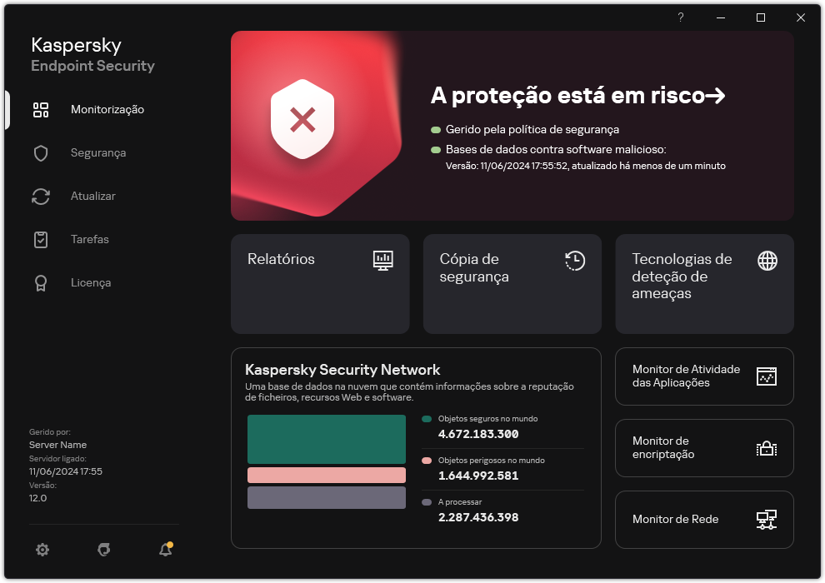Click the green safe objects bar
The image size is (825, 583).
click(327, 439)
